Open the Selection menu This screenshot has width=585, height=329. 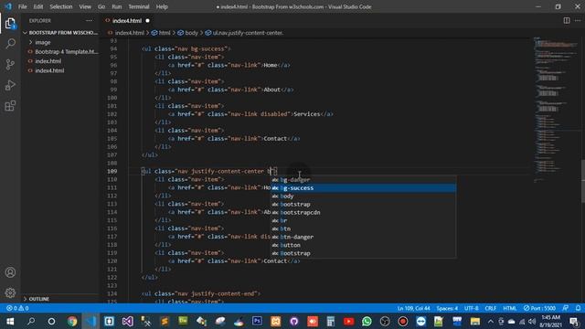61,6
